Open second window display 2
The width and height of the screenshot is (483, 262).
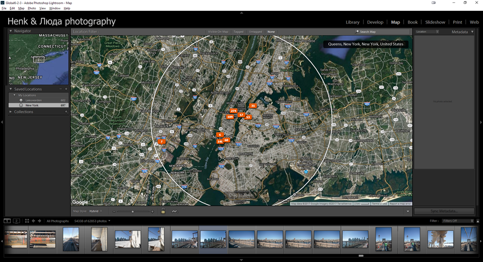click(x=17, y=221)
